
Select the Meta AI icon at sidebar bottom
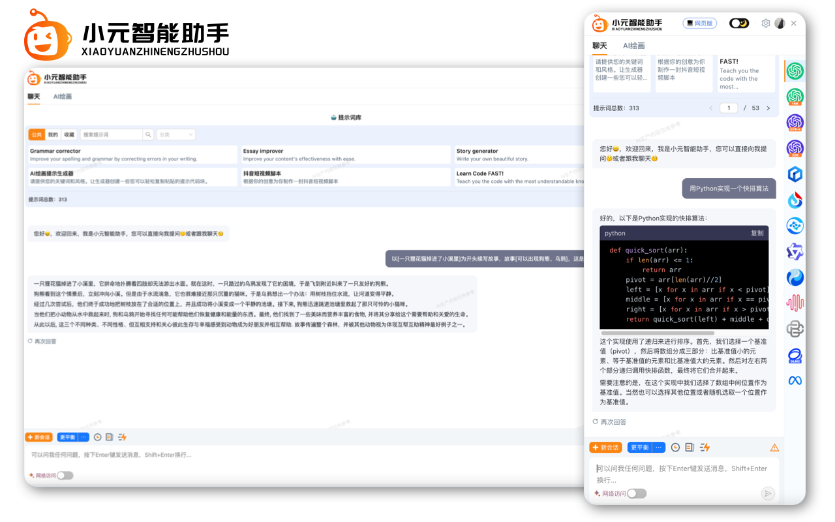point(795,380)
